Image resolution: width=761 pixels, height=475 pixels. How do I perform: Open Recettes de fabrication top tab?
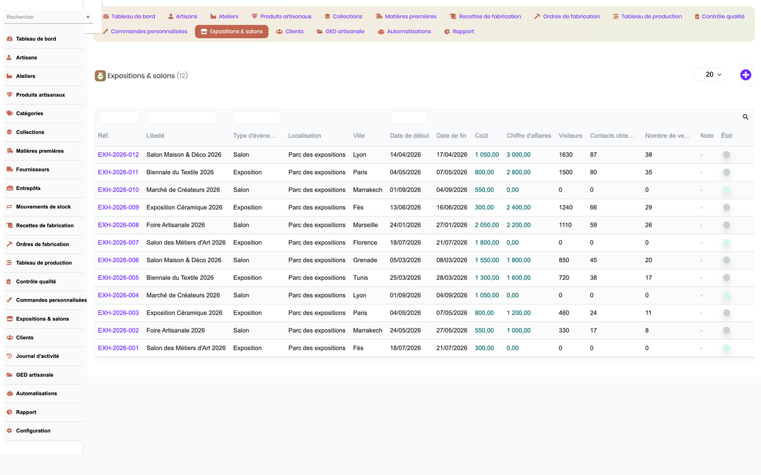click(485, 16)
